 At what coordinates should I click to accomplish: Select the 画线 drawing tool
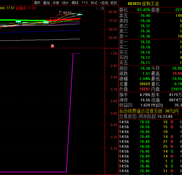(x=75, y=3)
